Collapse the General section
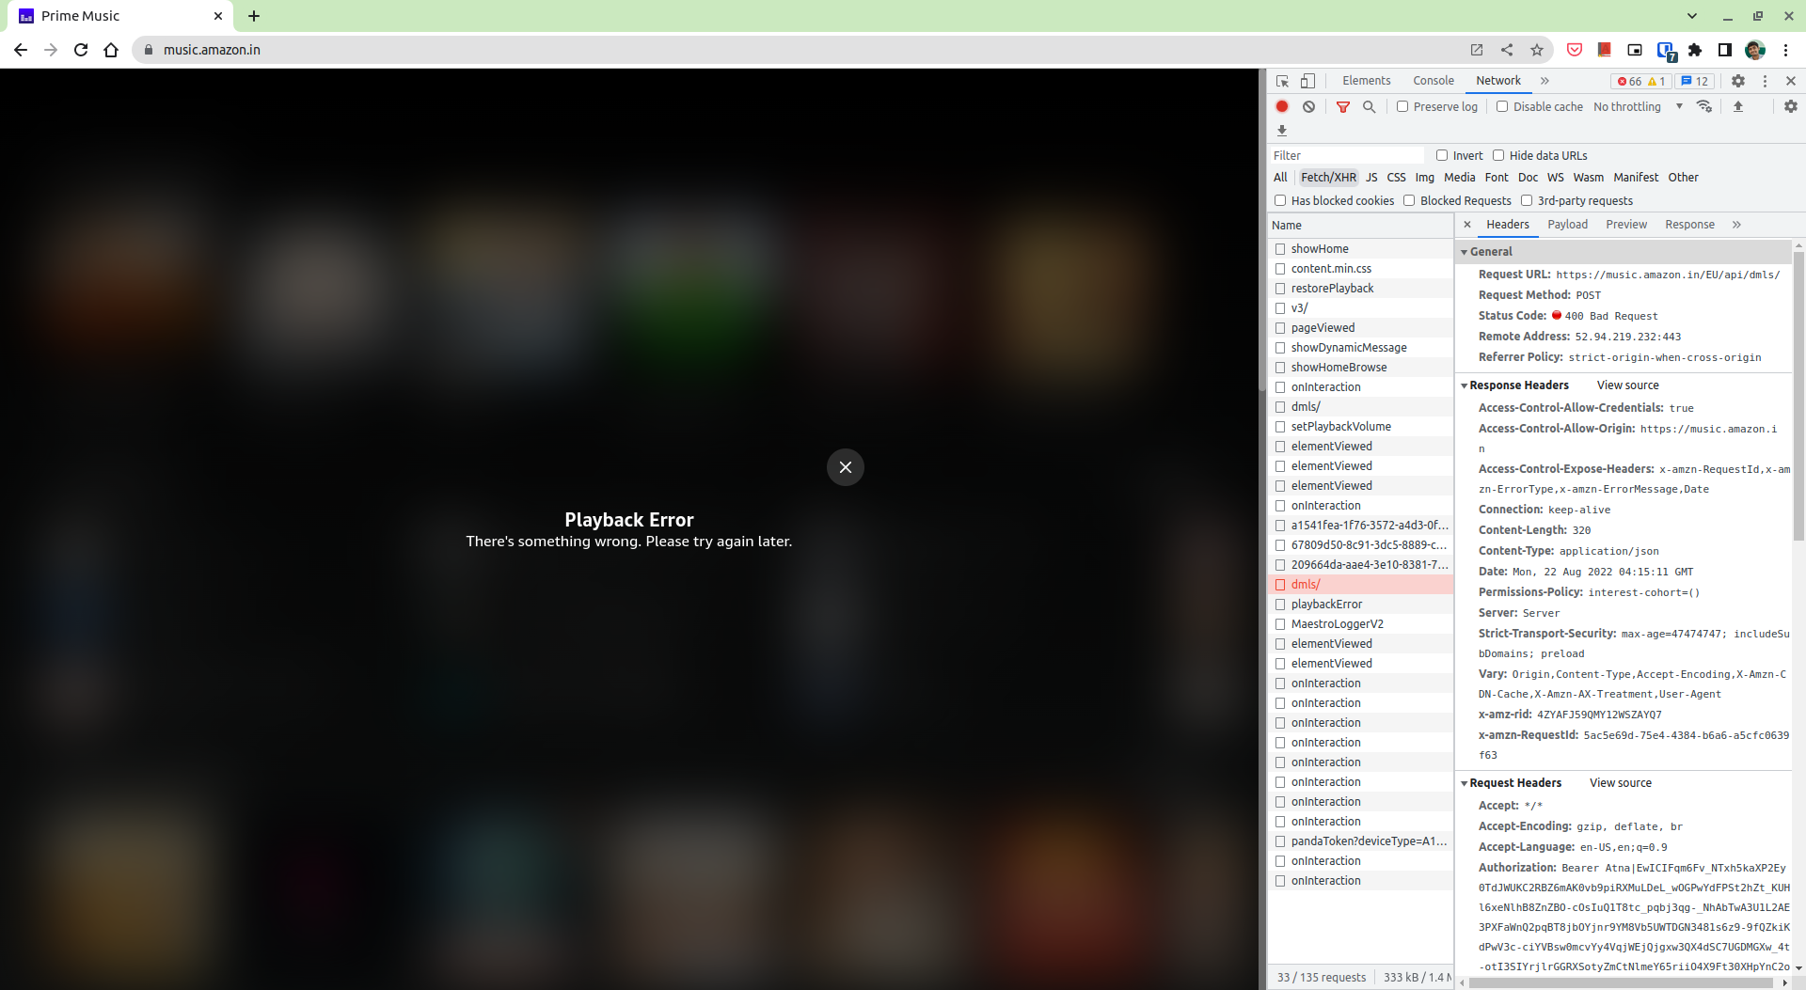Viewport: 1806px width, 990px height. point(1465,251)
